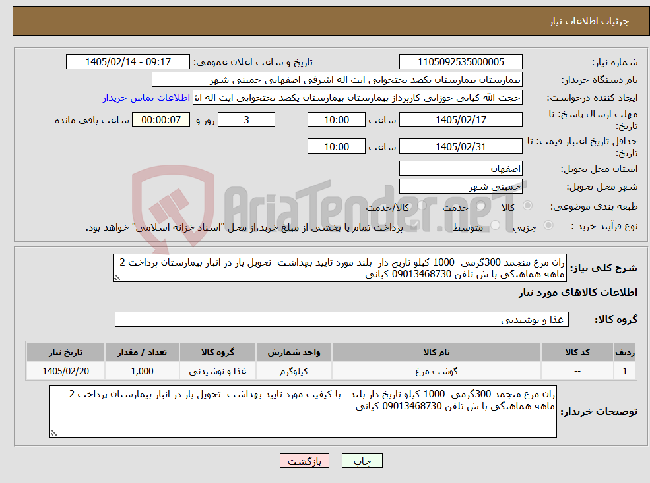The width and height of the screenshot is (650, 483).
Task: Click the کیلوگرم unit cell
Action: point(294,371)
